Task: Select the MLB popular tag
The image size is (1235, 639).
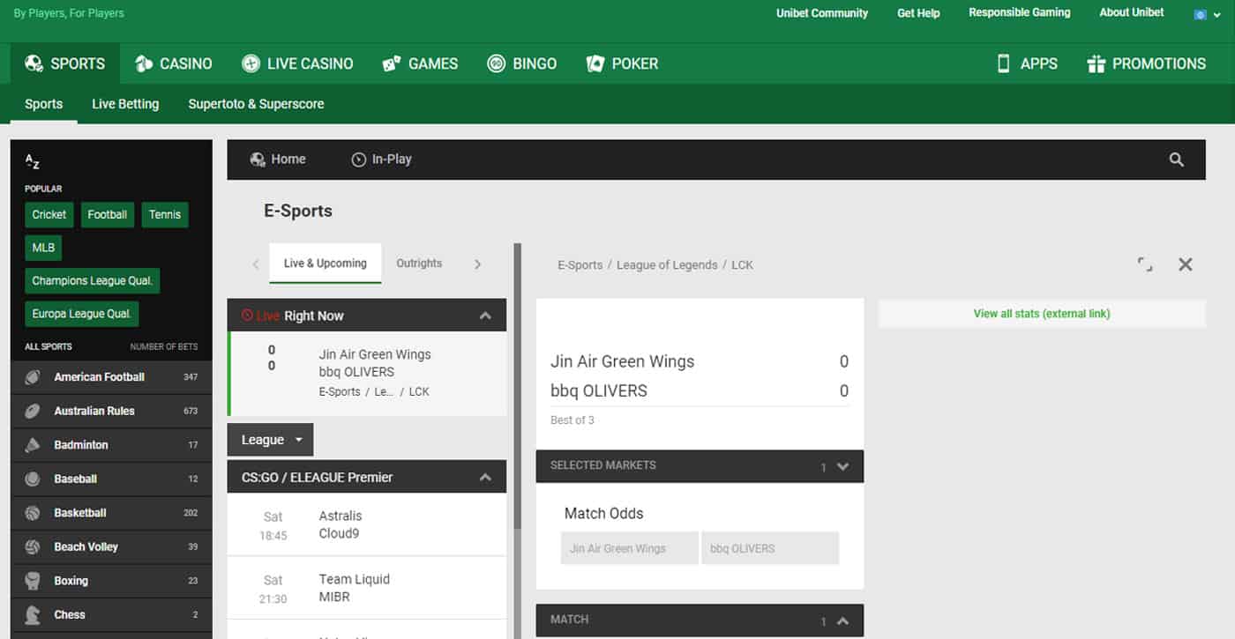Action: tap(43, 248)
